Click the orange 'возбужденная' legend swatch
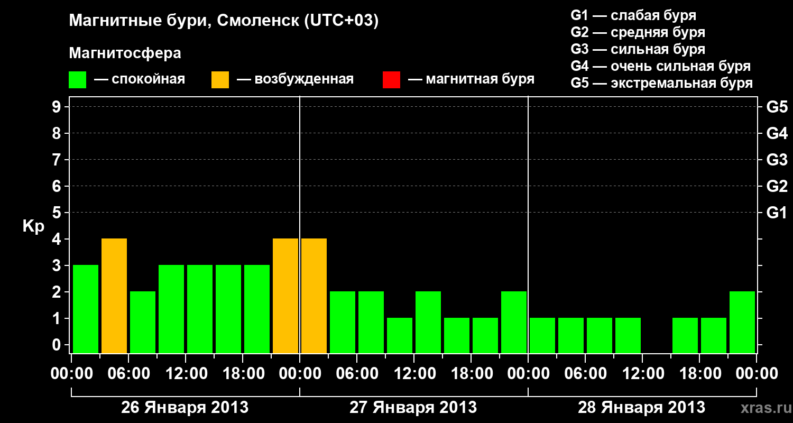Image resolution: width=793 pixels, height=423 pixels. [x=220, y=80]
